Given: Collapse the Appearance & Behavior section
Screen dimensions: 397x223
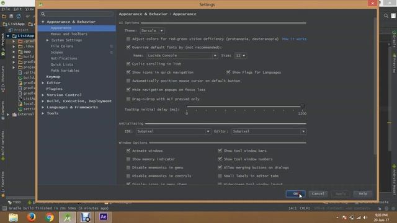Looking at the screenshot, I should [43, 22].
